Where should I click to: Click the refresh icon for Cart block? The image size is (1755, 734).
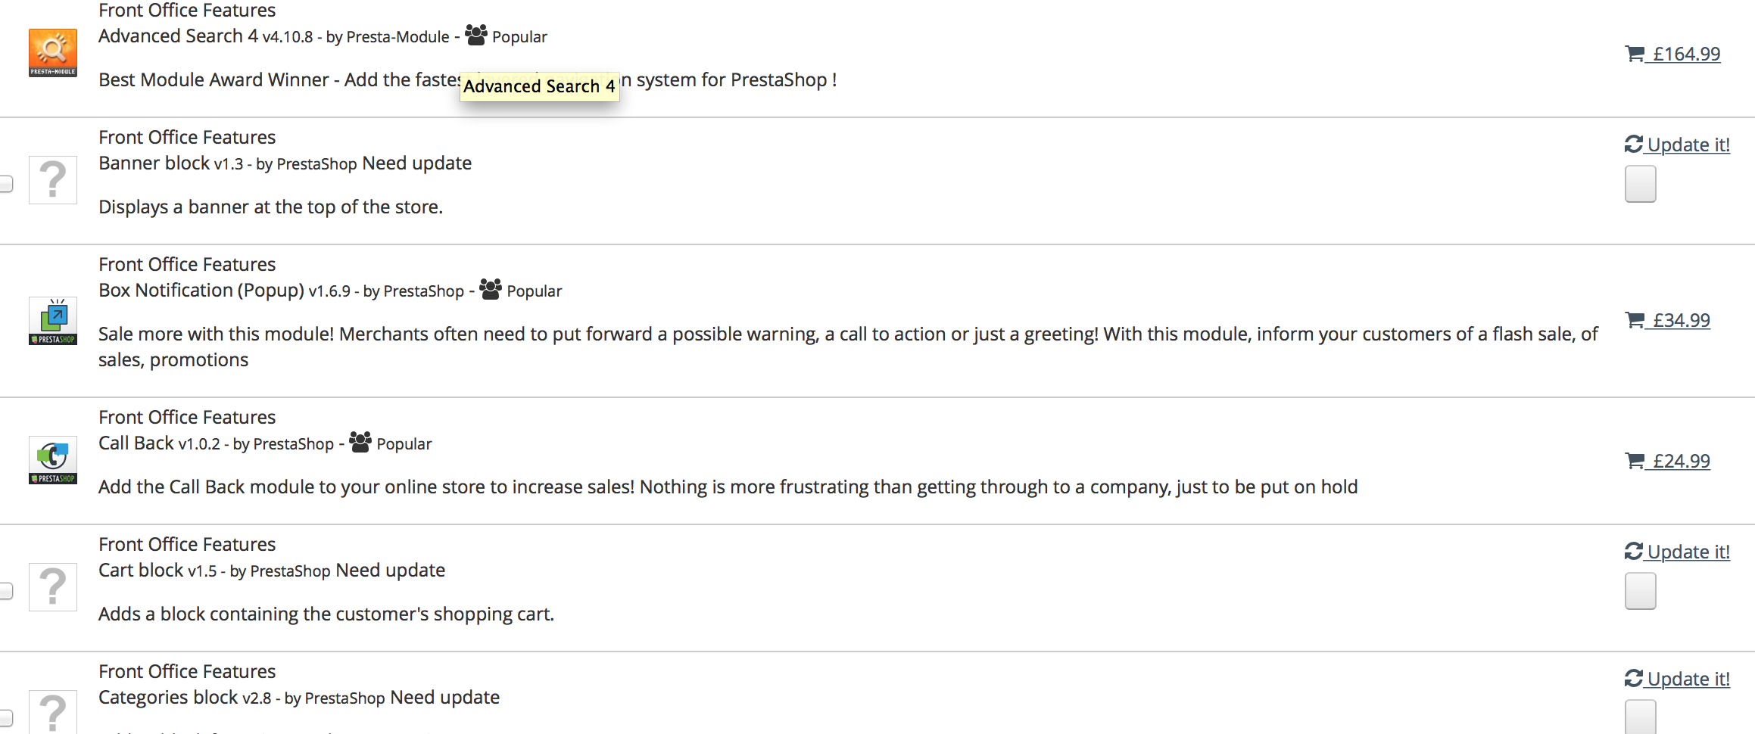[1634, 552]
